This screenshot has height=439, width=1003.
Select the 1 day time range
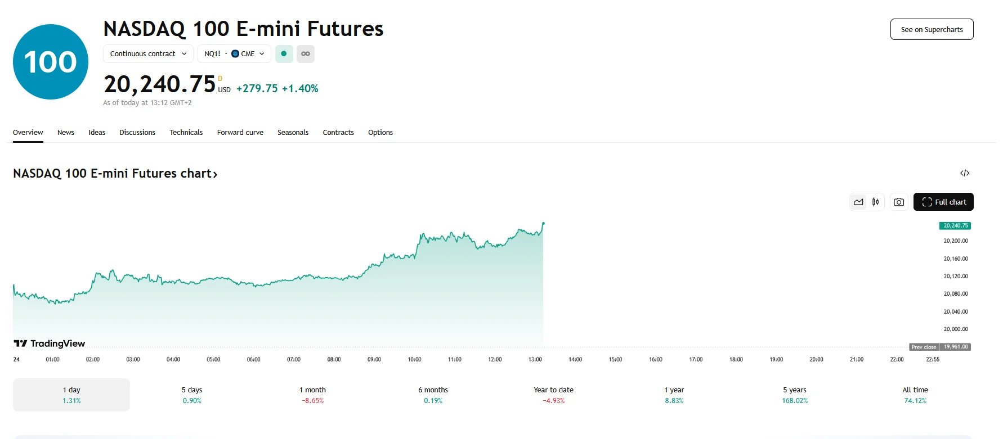(71, 395)
